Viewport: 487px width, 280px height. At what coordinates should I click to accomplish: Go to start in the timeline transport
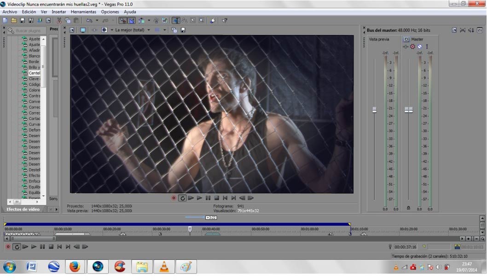point(59,247)
